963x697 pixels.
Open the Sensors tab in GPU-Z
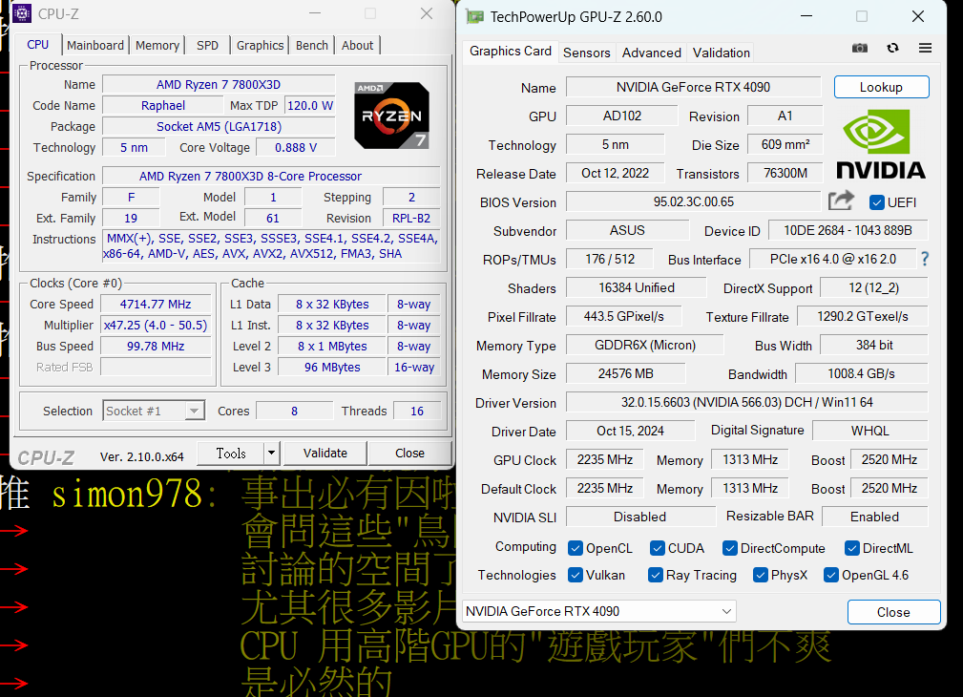tap(586, 53)
